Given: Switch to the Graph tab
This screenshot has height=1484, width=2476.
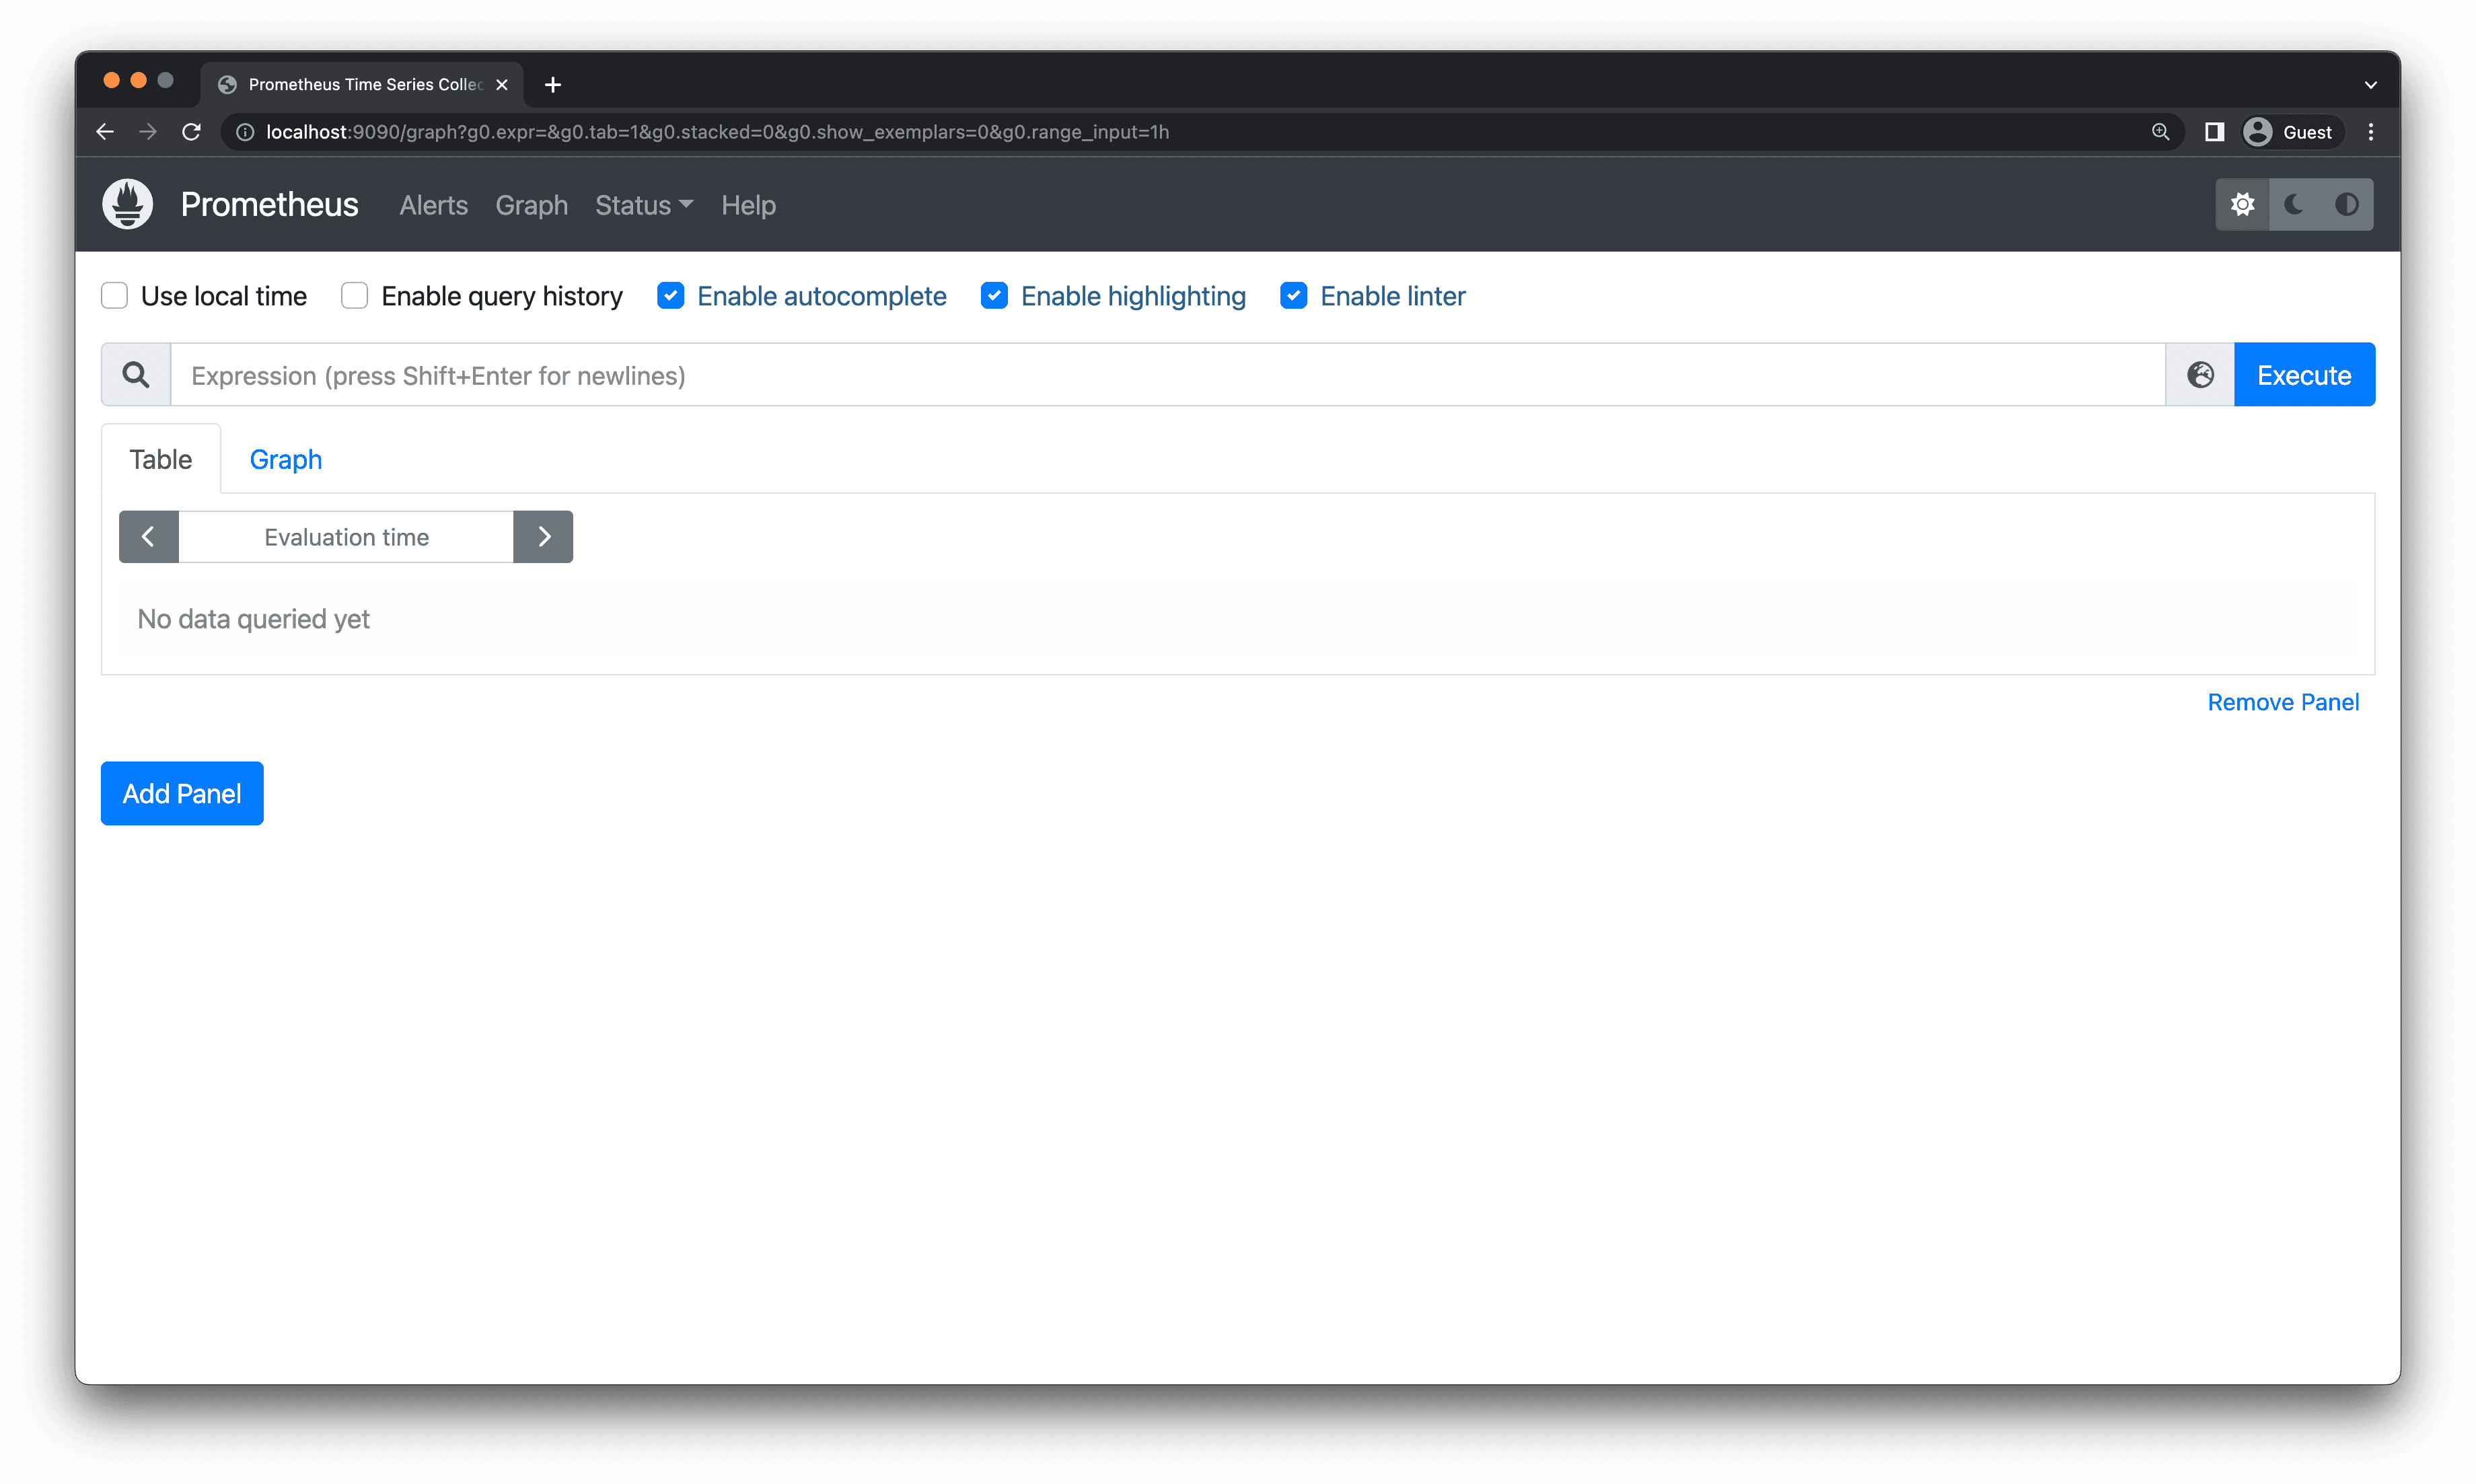Looking at the screenshot, I should pyautogui.click(x=285, y=459).
